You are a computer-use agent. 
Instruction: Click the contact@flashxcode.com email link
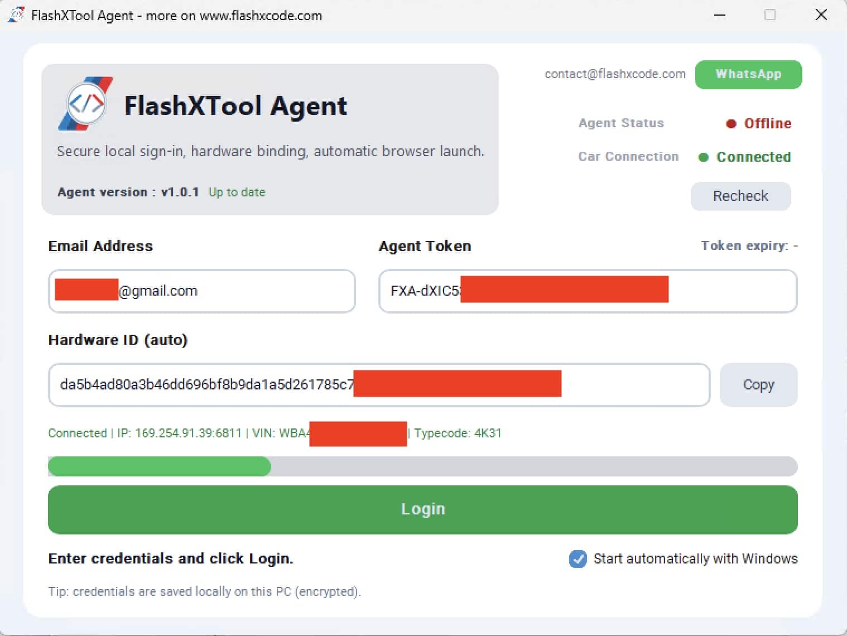(x=614, y=74)
